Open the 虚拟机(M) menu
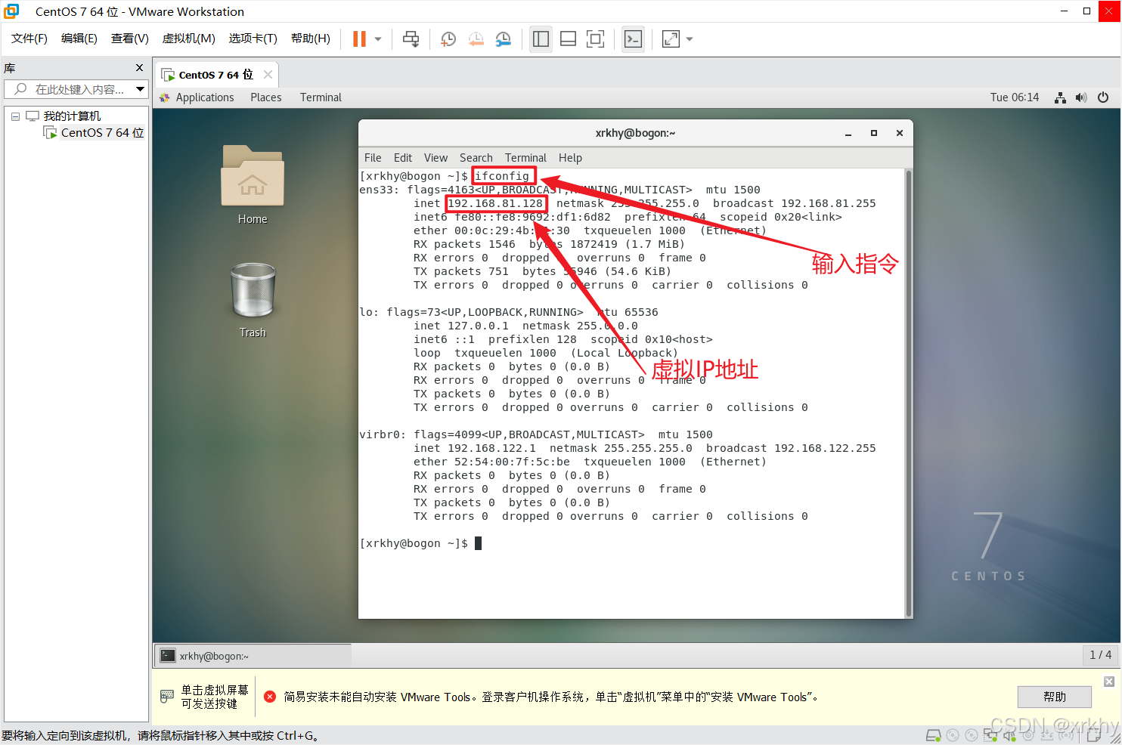The width and height of the screenshot is (1122, 745). click(189, 39)
